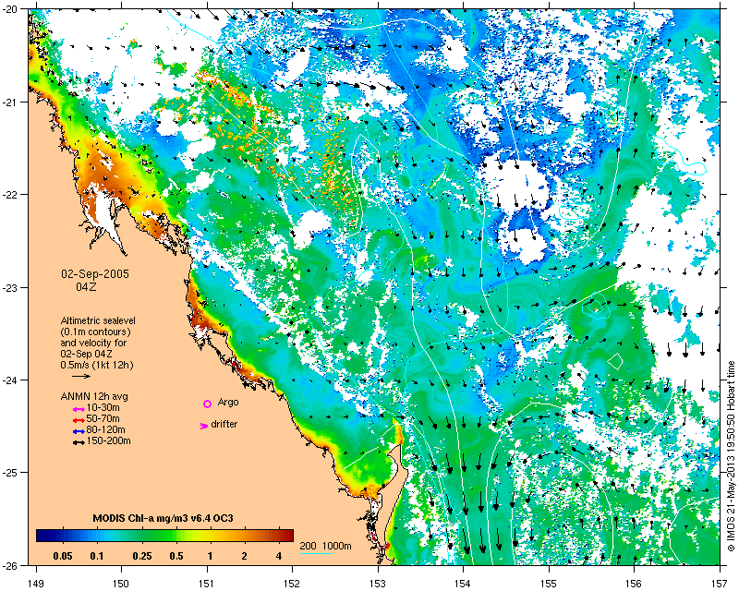Click the 50-70m red arrow symbol
This screenshot has width=739, height=591.
(x=79, y=420)
